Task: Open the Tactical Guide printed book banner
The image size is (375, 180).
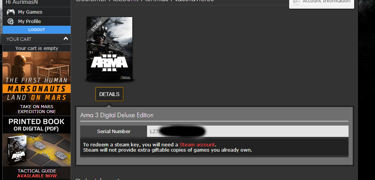Action: tap(37, 148)
